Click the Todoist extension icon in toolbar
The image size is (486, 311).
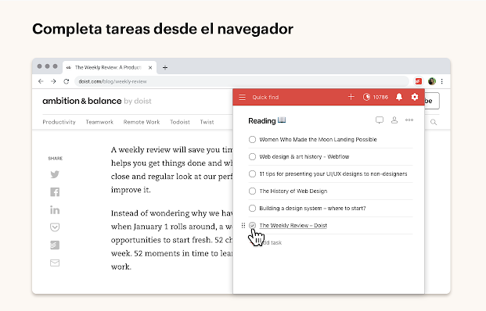[419, 81]
